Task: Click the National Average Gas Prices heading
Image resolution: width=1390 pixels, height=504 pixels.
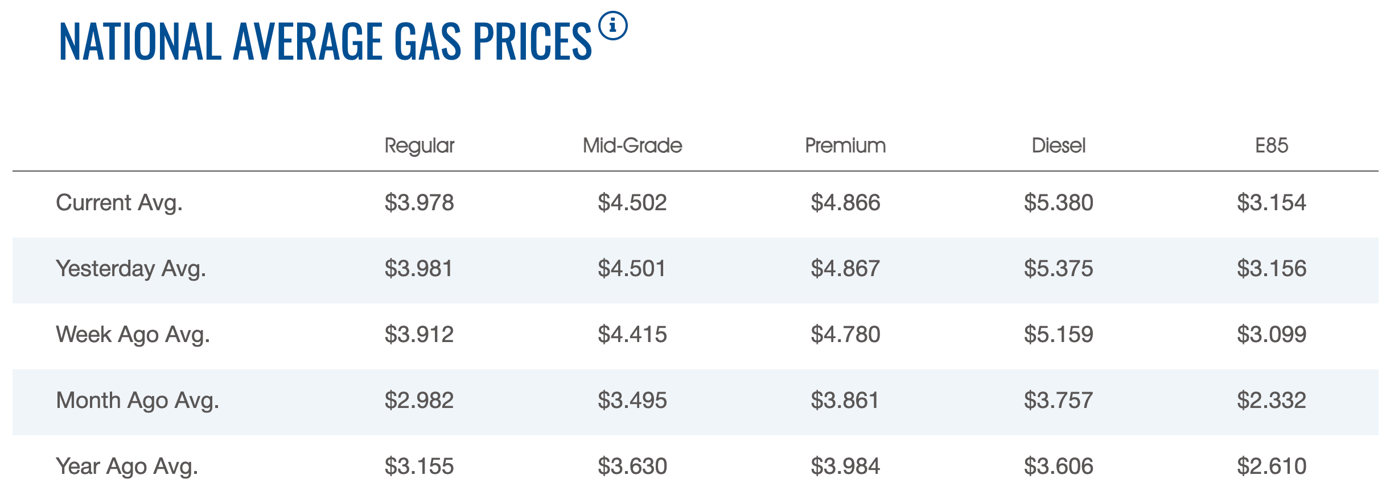Action: pos(325,41)
